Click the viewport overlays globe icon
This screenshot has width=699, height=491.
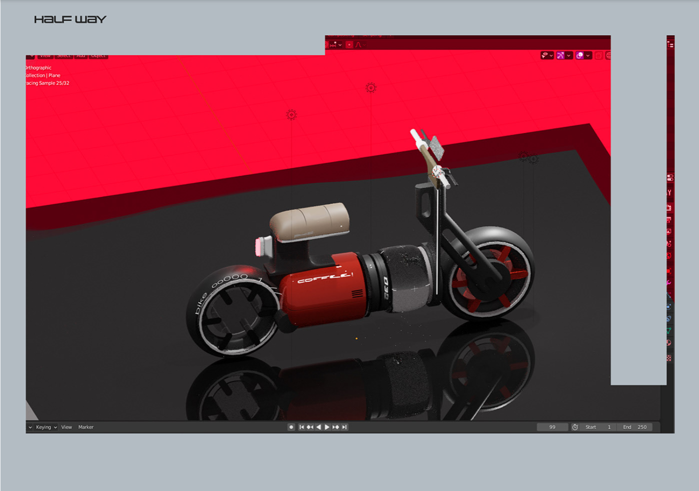click(x=609, y=55)
